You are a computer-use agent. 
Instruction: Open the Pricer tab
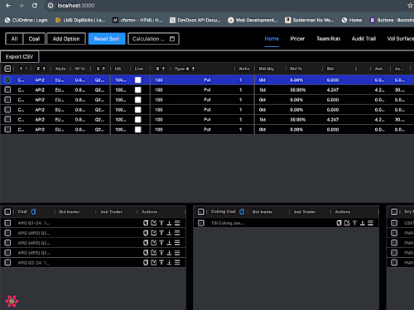tap(297, 39)
